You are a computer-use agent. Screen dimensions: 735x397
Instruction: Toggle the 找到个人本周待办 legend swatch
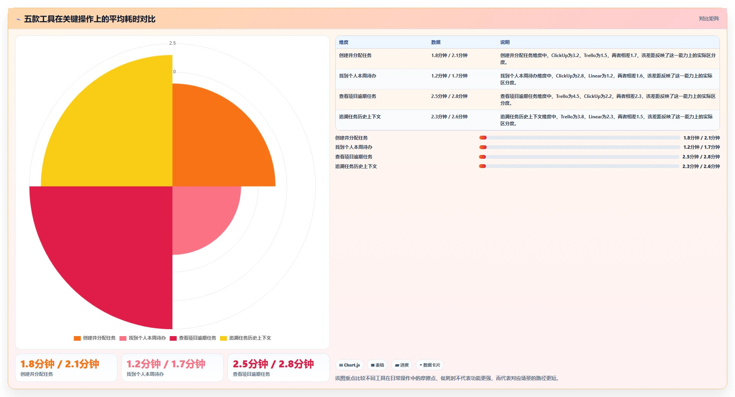(123, 338)
